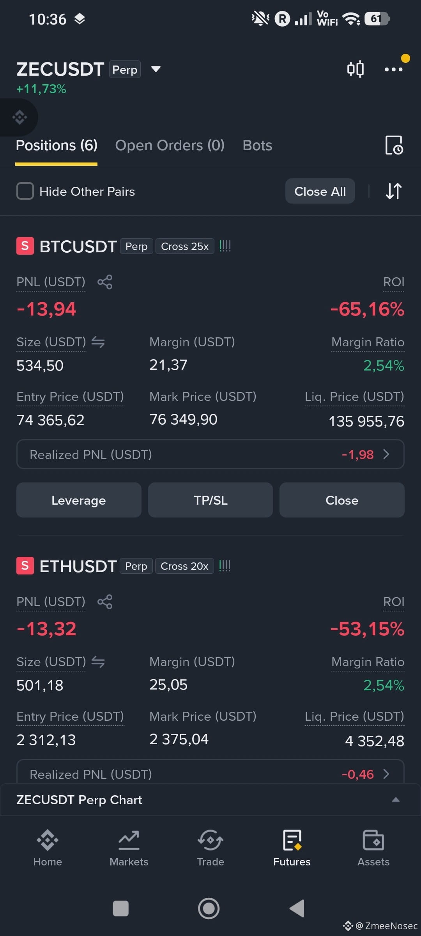Share BTCUSDT PNL via share icon
Screen dimensions: 421x936
(105, 282)
